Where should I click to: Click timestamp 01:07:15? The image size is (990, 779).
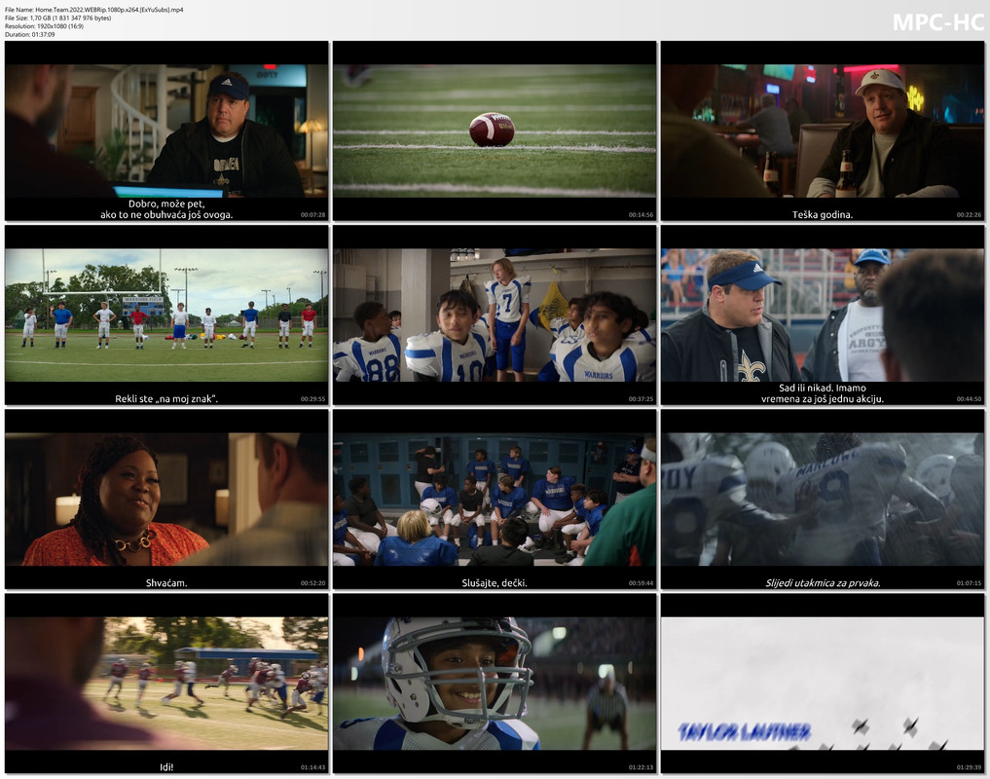pos(969,583)
